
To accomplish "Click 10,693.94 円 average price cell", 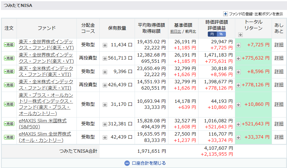I will (x=151, y=101).
